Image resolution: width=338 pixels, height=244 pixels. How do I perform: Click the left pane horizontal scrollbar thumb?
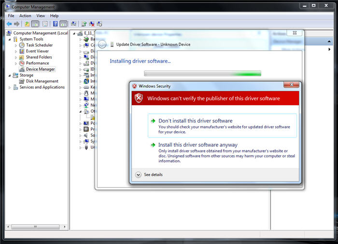35,227
